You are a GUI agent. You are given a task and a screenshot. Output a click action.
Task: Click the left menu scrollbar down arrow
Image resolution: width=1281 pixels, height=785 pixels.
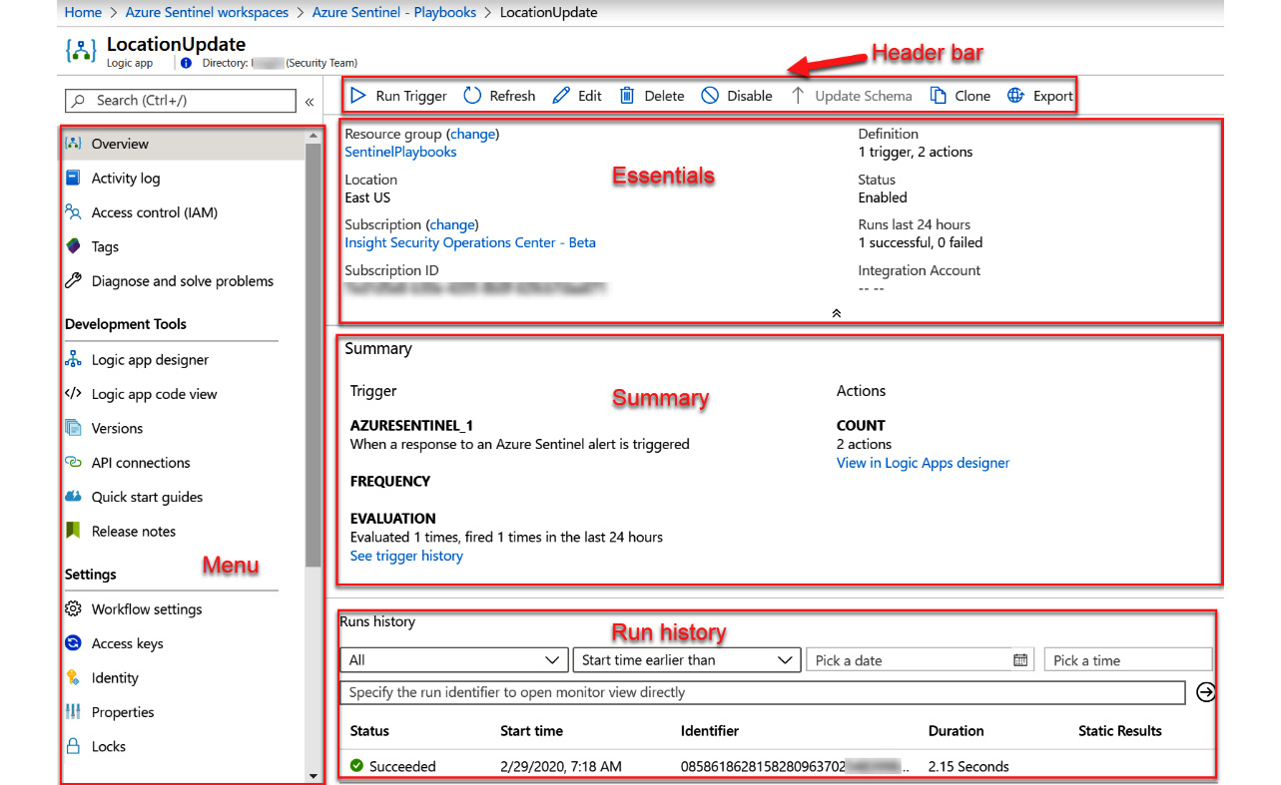(314, 775)
